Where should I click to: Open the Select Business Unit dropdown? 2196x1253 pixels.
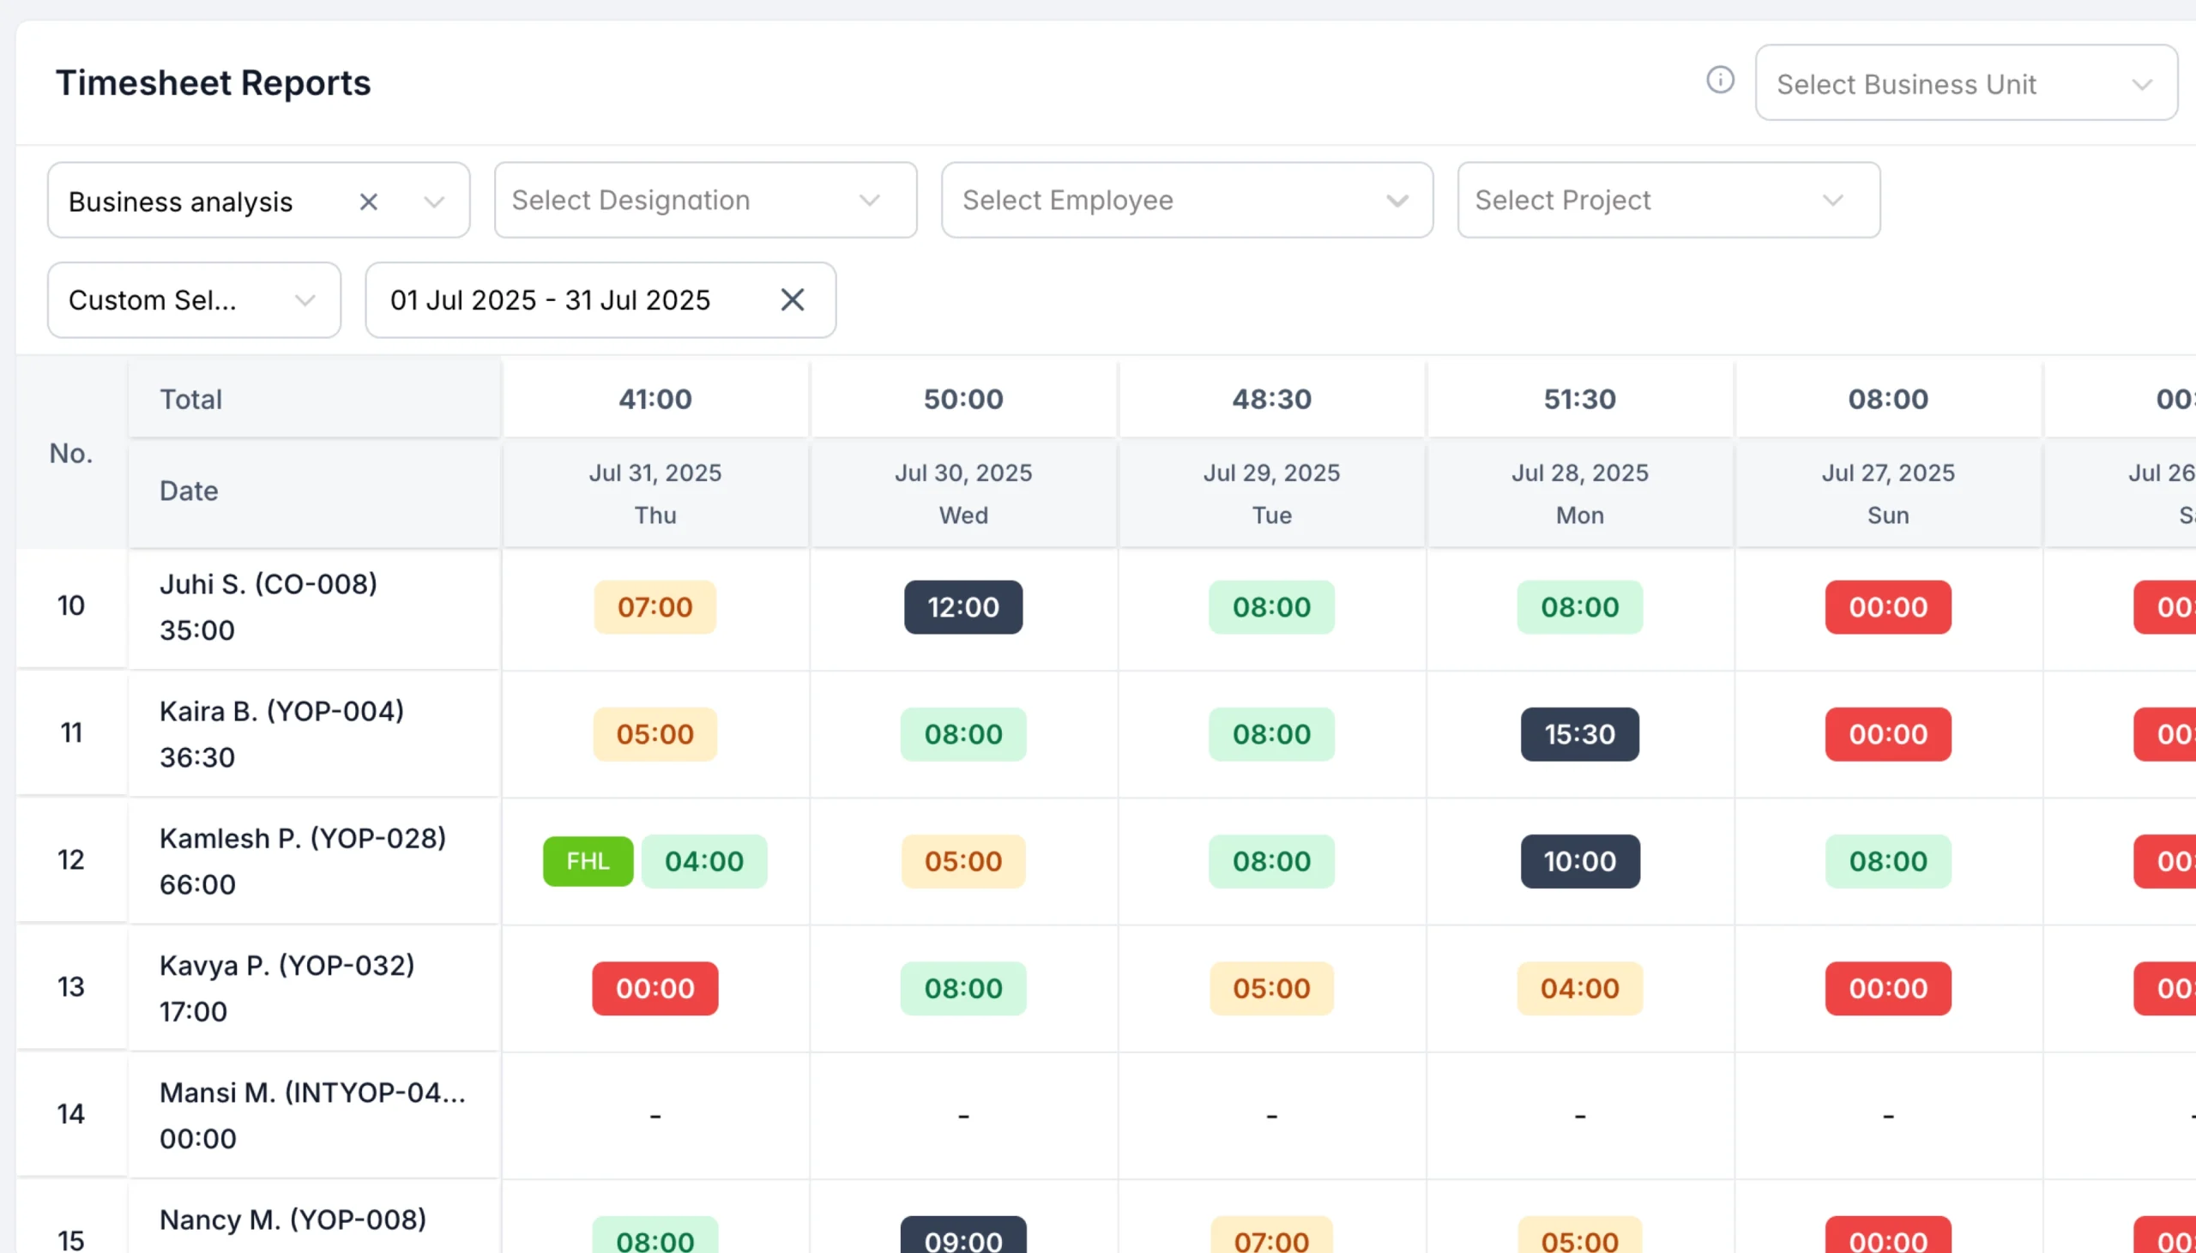pyautogui.click(x=1966, y=82)
